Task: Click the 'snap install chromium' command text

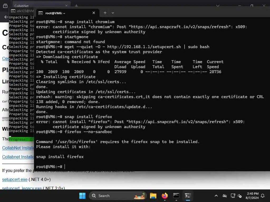Action: (90, 22)
